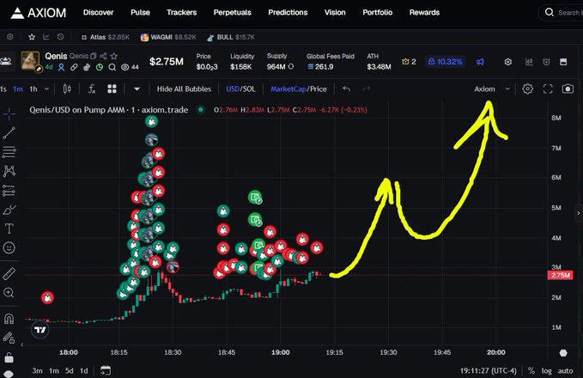Screen dimensions: 583x378
Task: Set date range to 3m
Action: pos(37,370)
